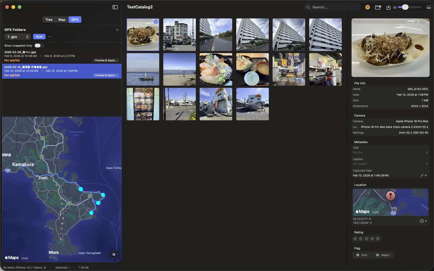Viewport: 434px width, 271px height.
Task: Click the compass icon on the map
Action: point(114,254)
